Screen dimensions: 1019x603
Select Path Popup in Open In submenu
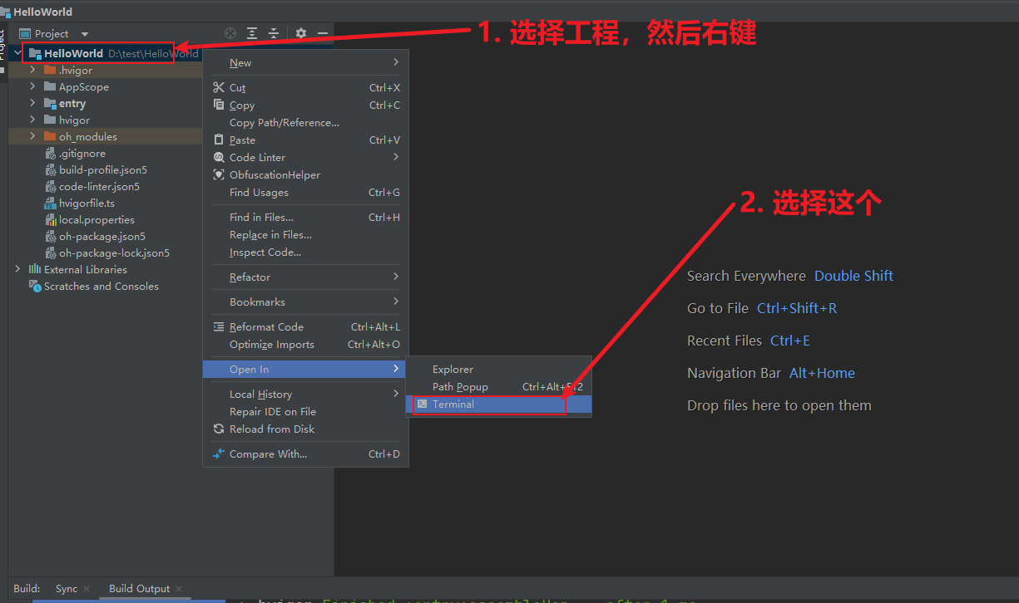498,386
